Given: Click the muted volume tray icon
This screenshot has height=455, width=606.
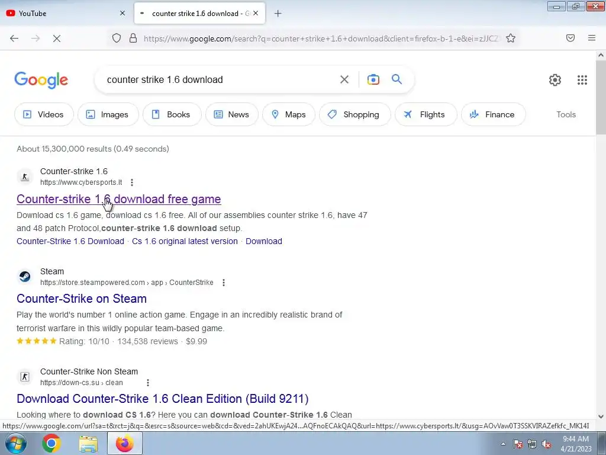Looking at the screenshot, I should point(546,444).
